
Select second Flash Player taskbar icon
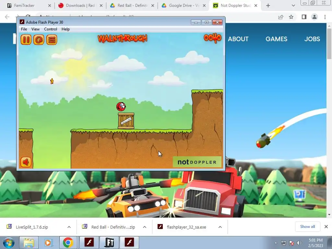[129, 243]
